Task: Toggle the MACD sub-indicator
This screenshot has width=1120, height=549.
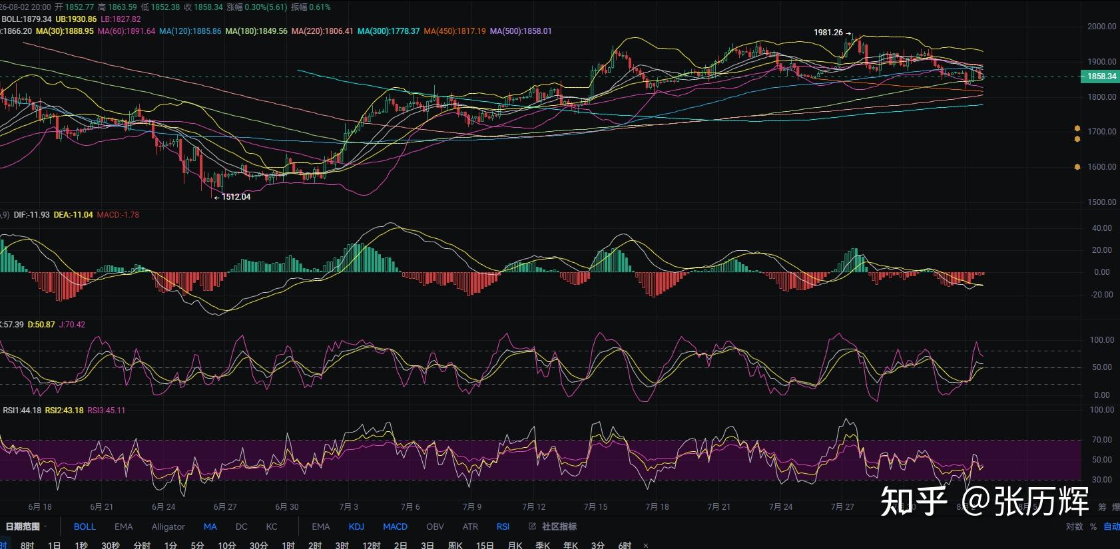Action: [395, 526]
